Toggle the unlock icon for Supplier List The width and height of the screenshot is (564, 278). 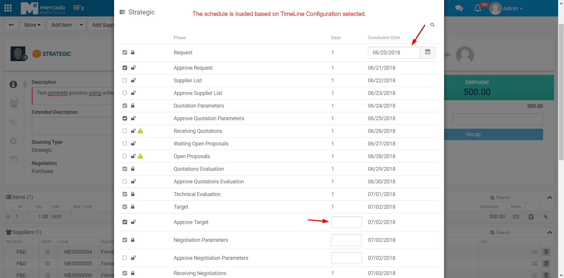click(x=133, y=80)
